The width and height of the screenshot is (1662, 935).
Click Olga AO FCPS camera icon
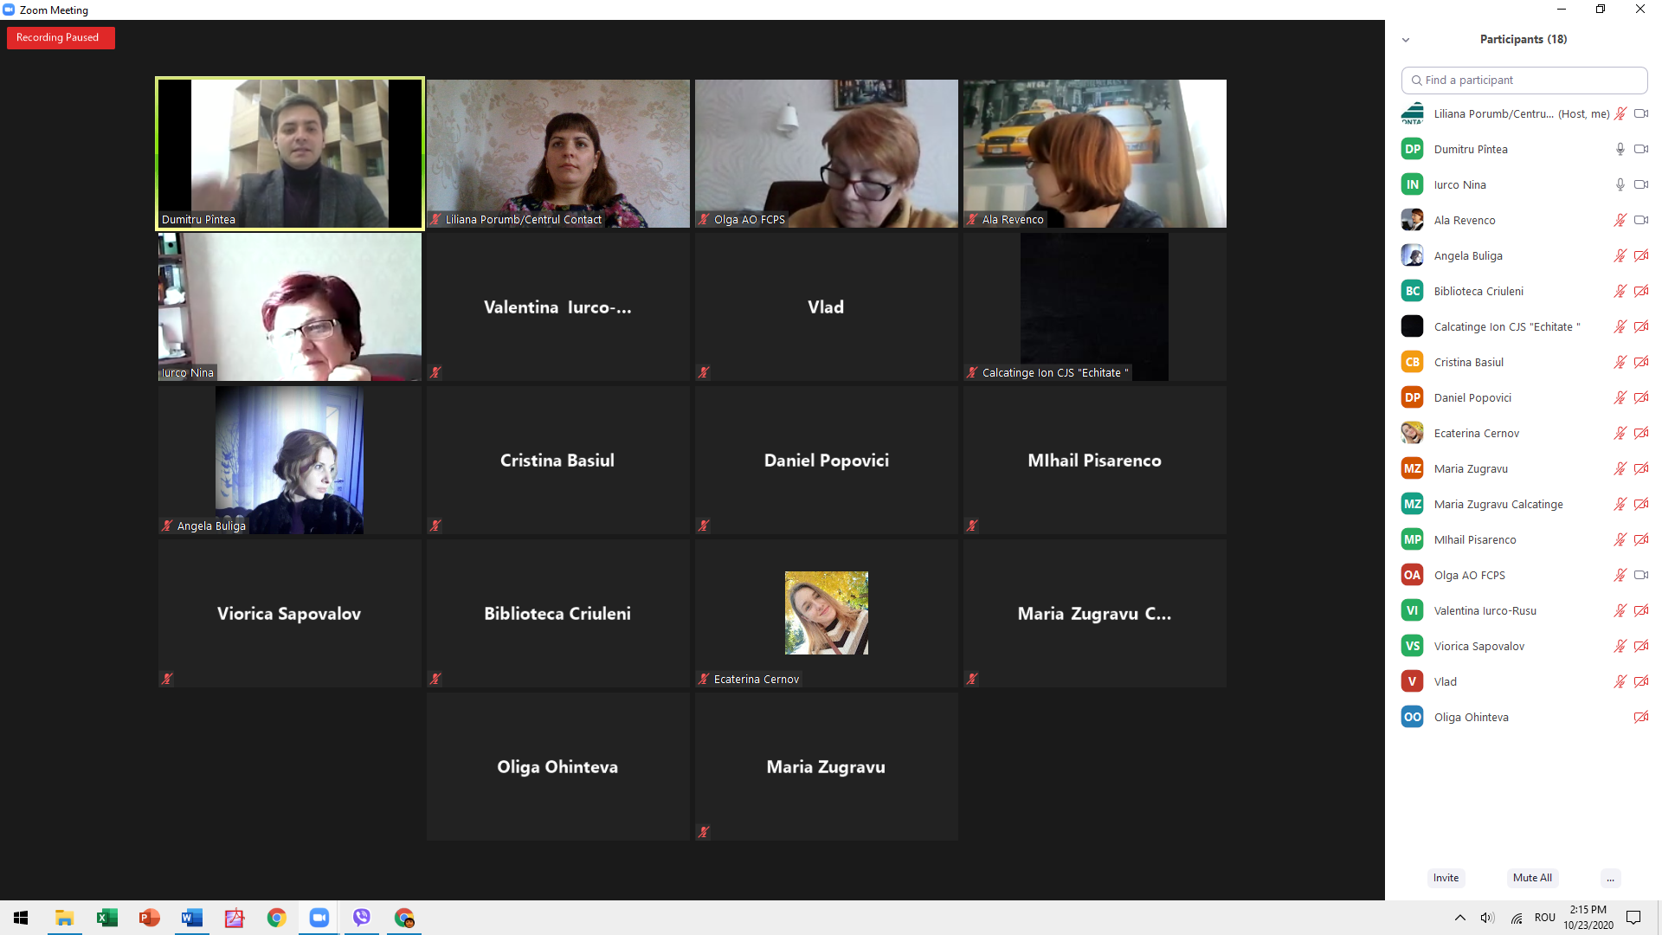coord(1640,575)
